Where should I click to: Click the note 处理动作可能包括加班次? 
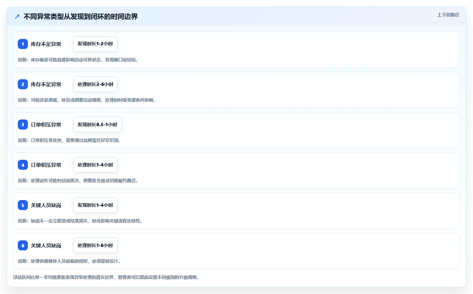[55, 181]
